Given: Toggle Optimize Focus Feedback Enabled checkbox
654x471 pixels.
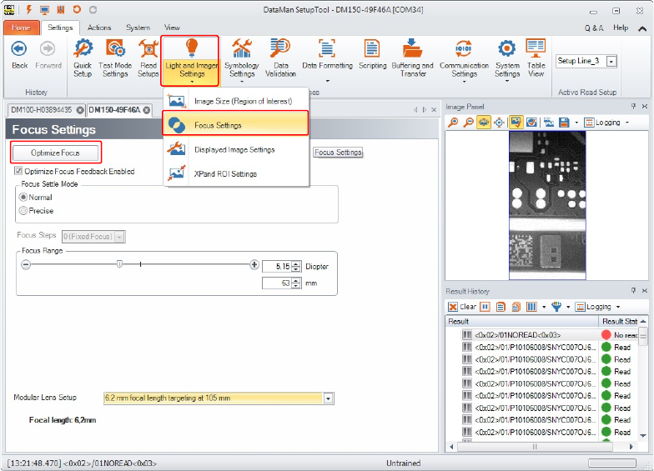Looking at the screenshot, I should pos(18,171).
